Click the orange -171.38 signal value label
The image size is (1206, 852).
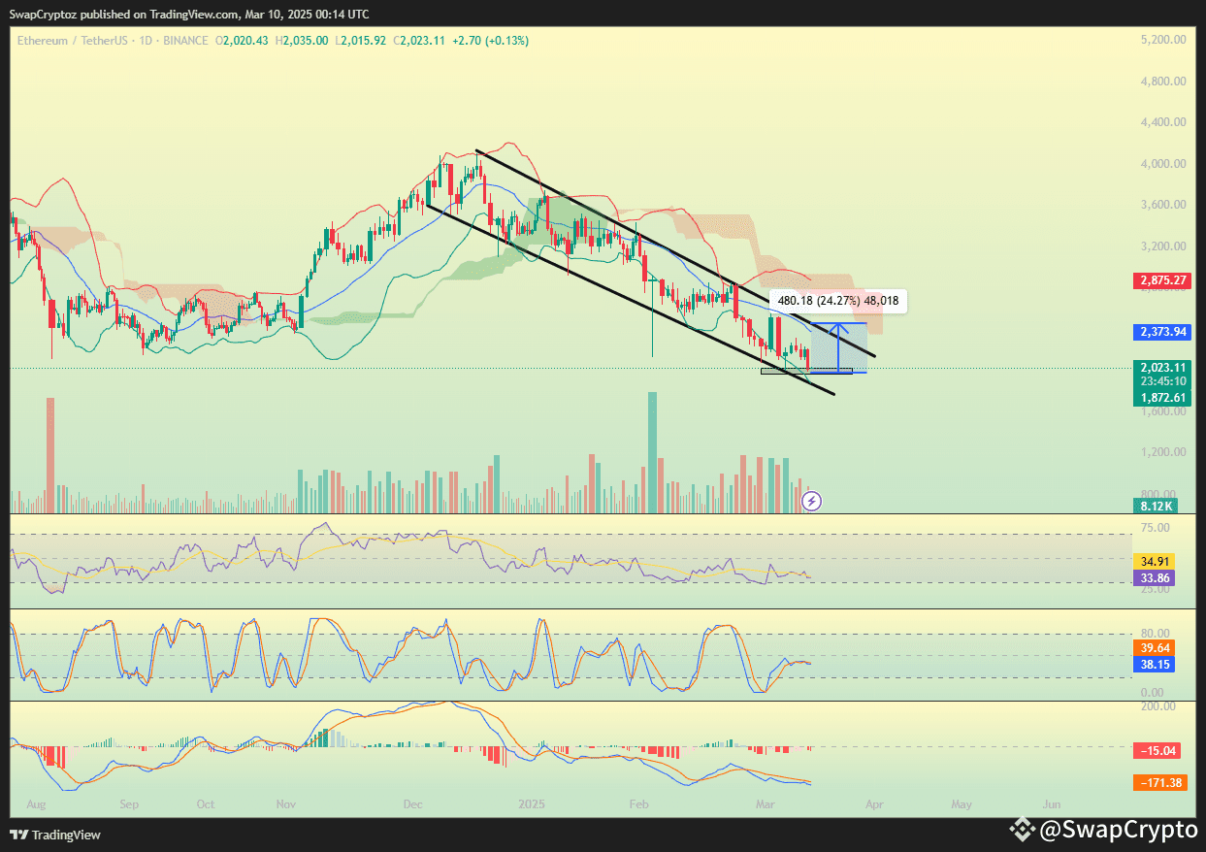(1159, 780)
